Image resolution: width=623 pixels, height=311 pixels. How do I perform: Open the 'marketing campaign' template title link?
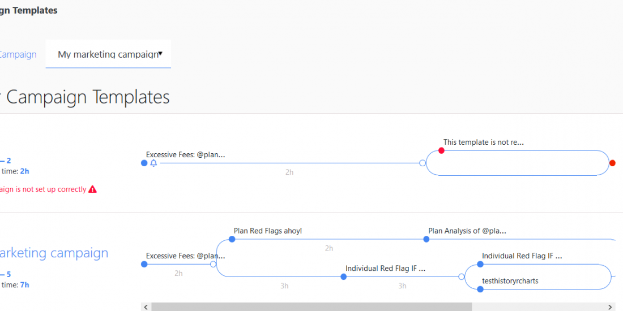[x=54, y=253]
